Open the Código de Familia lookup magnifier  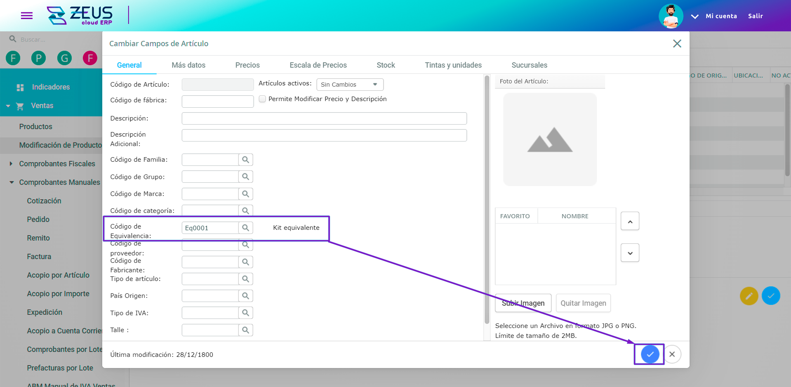[245, 159]
